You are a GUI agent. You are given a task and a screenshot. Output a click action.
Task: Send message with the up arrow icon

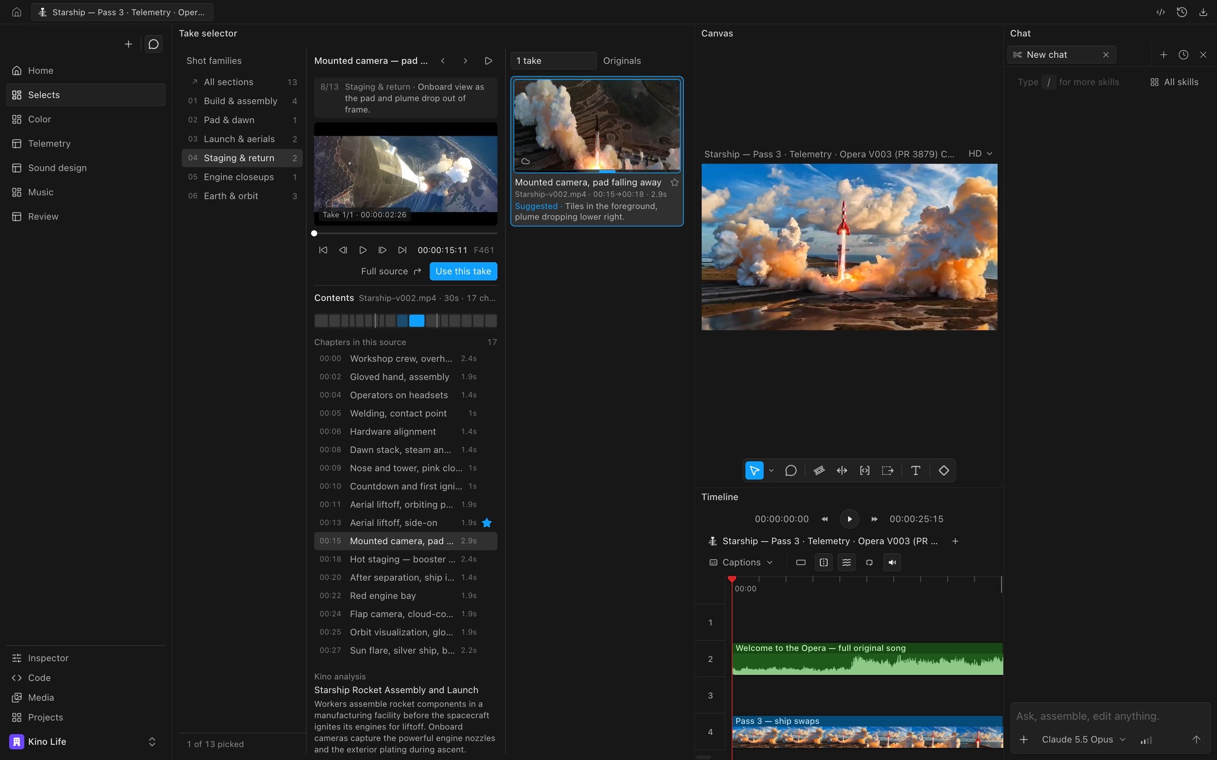[x=1196, y=740]
